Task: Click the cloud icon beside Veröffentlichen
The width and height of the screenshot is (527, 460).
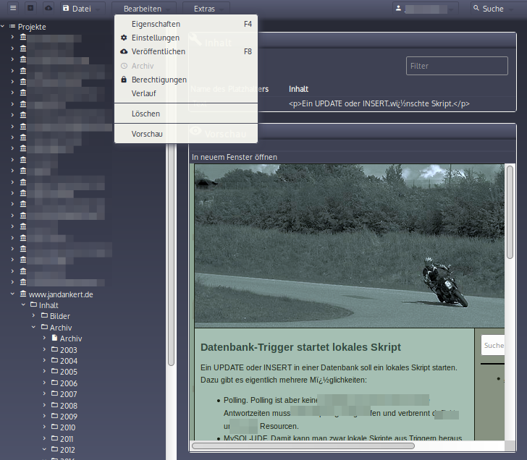Action: coord(124,51)
